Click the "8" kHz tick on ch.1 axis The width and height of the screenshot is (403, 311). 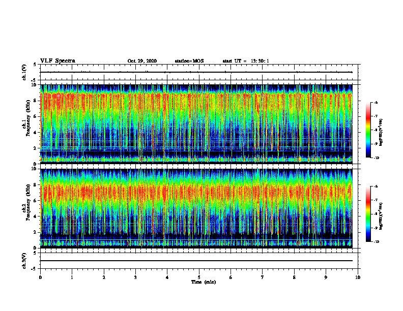pos(35,101)
